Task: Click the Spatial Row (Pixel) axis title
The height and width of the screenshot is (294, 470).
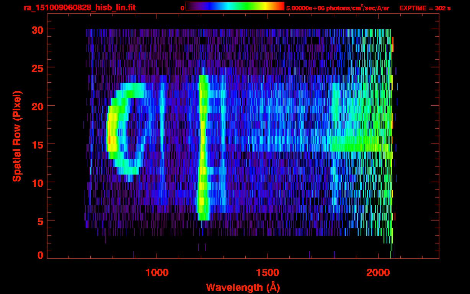Action: pyautogui.click(x=17, y=136)
